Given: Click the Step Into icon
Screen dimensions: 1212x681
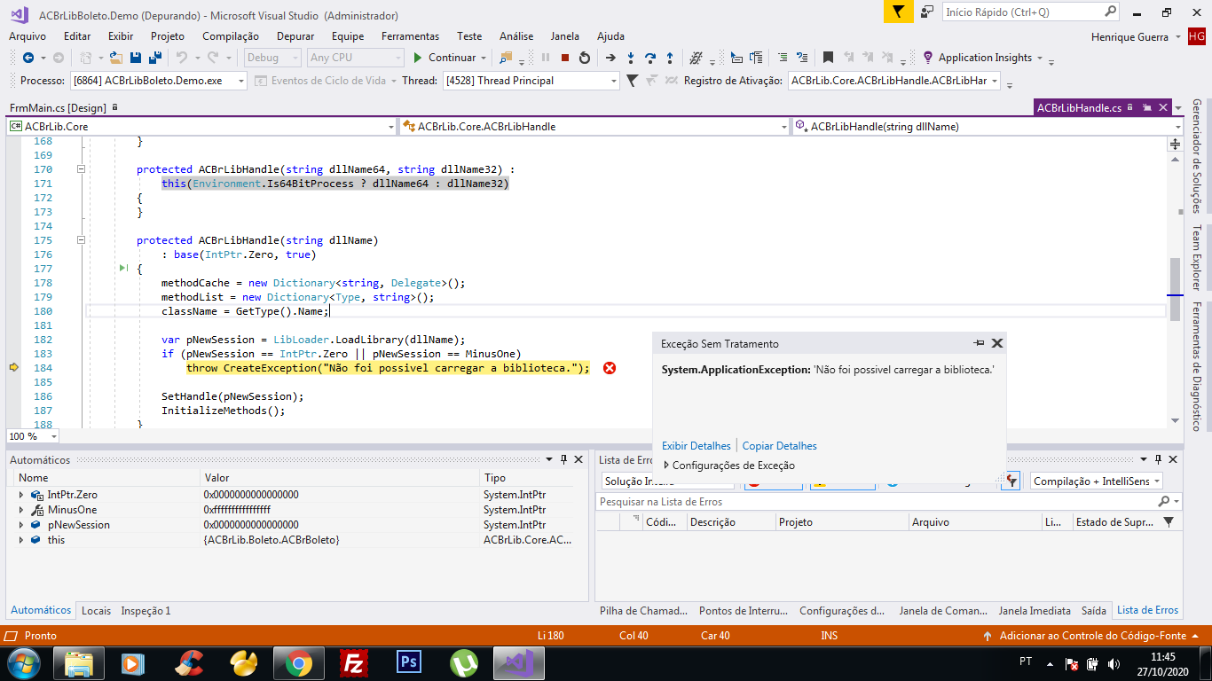Looking at the screenshot, I should [631, 58].
